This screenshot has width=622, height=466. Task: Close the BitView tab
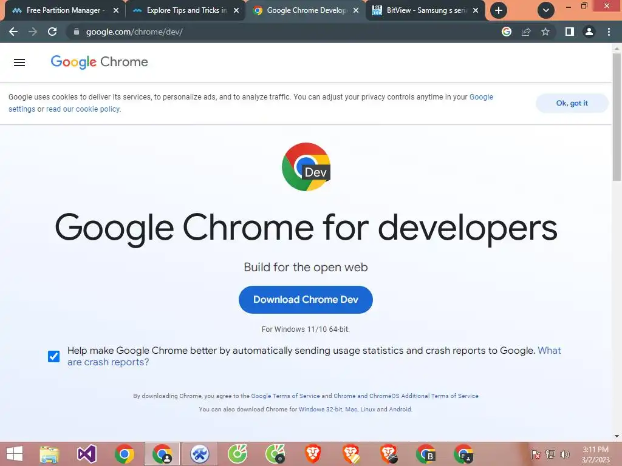(476, 10)
